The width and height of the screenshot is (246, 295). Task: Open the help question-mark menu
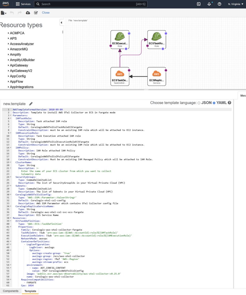point(219,4)
